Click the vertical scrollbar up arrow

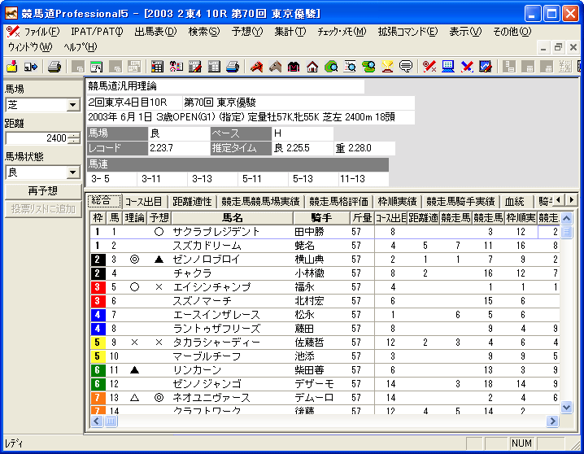566,218
